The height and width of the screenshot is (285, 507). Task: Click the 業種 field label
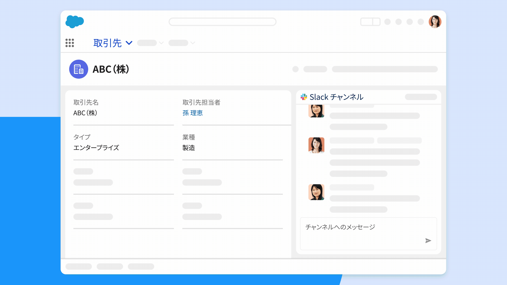pyautogui.click(x=189, y=137)
